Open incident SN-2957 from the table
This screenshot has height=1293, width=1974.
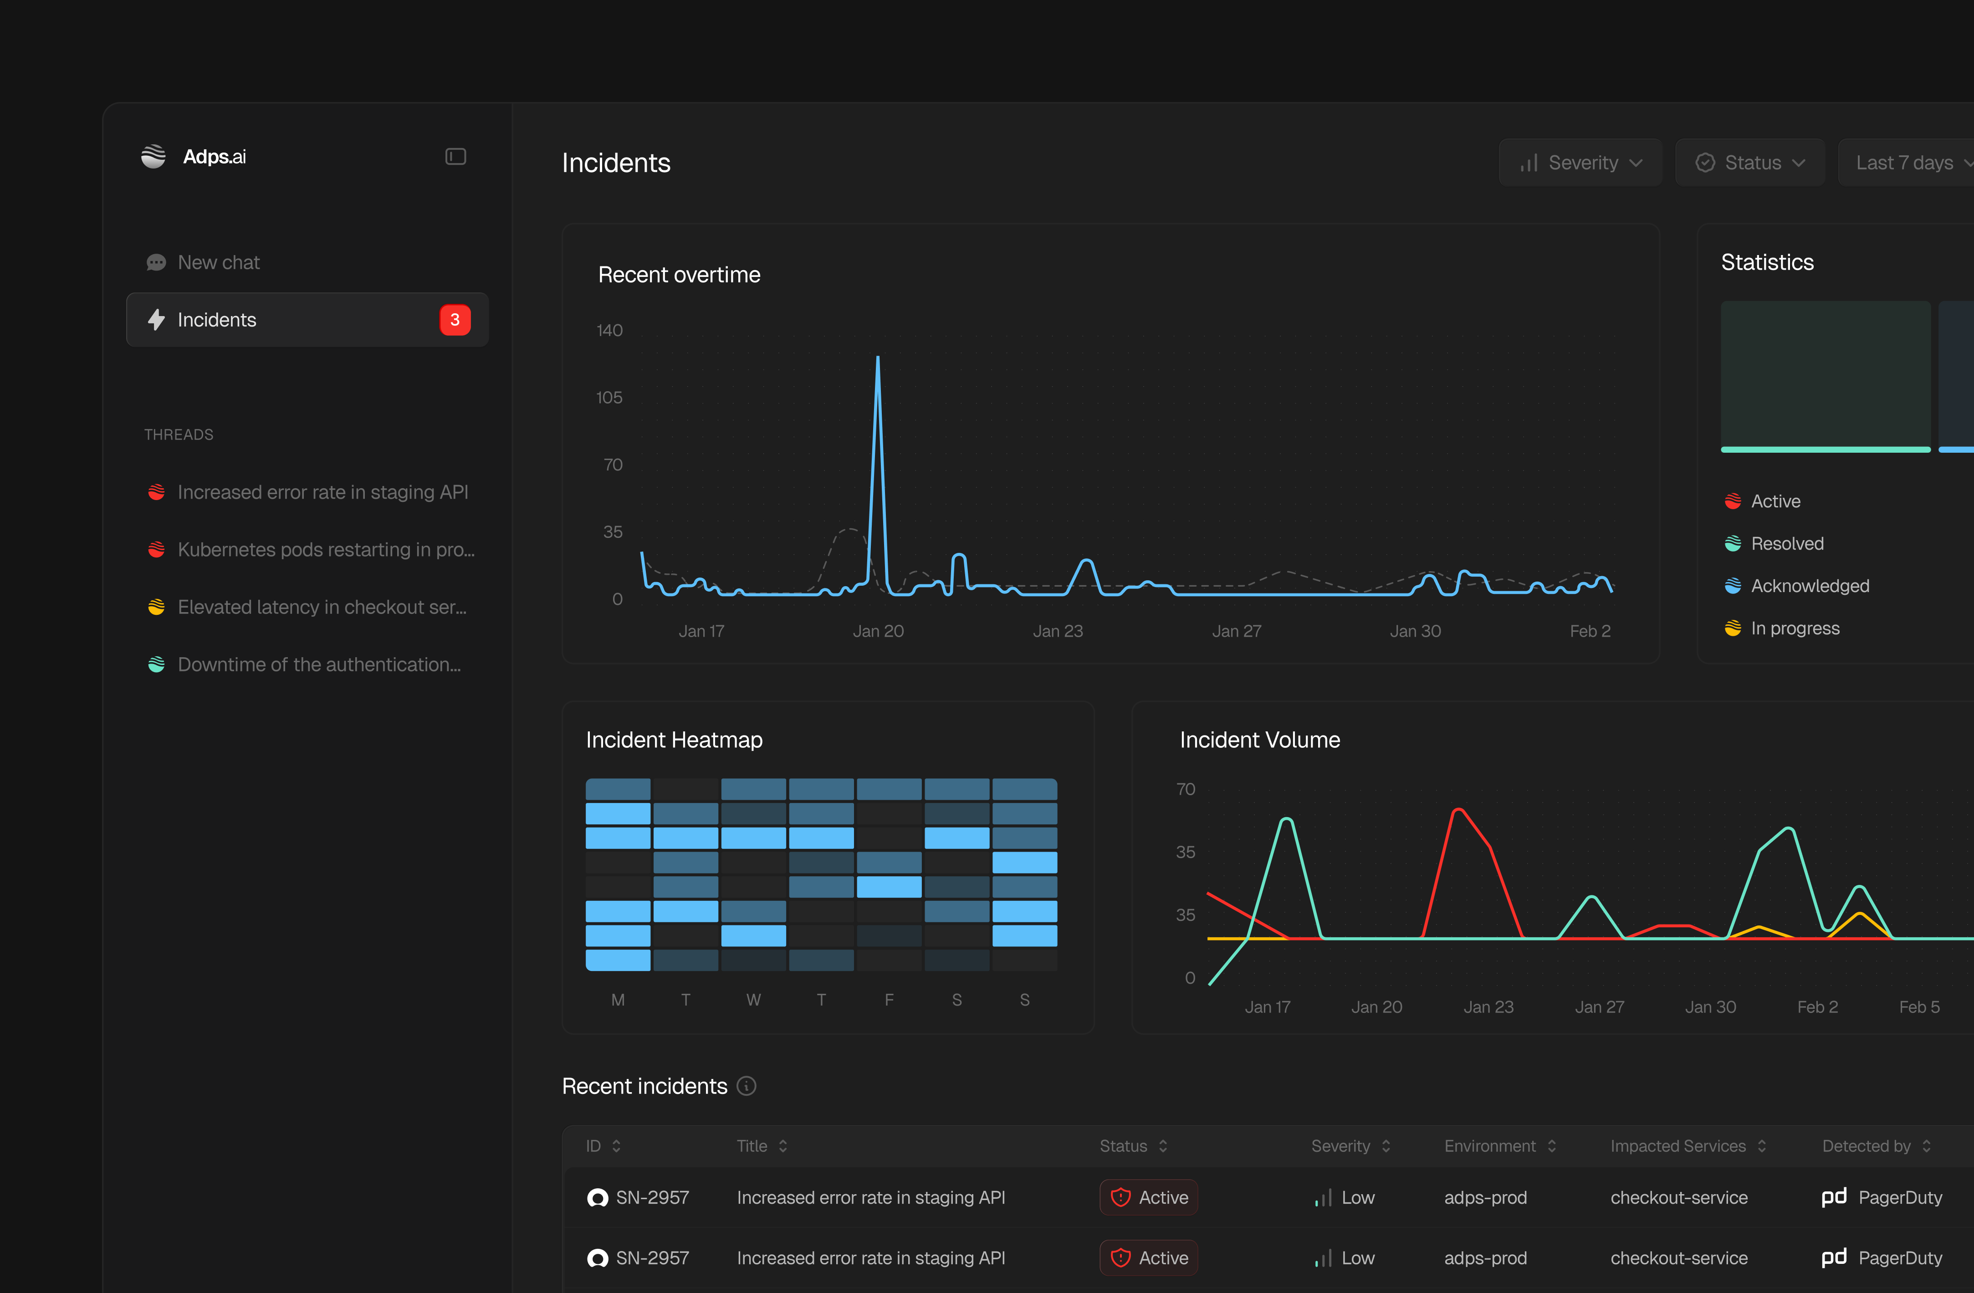[x=652, y=1198]
